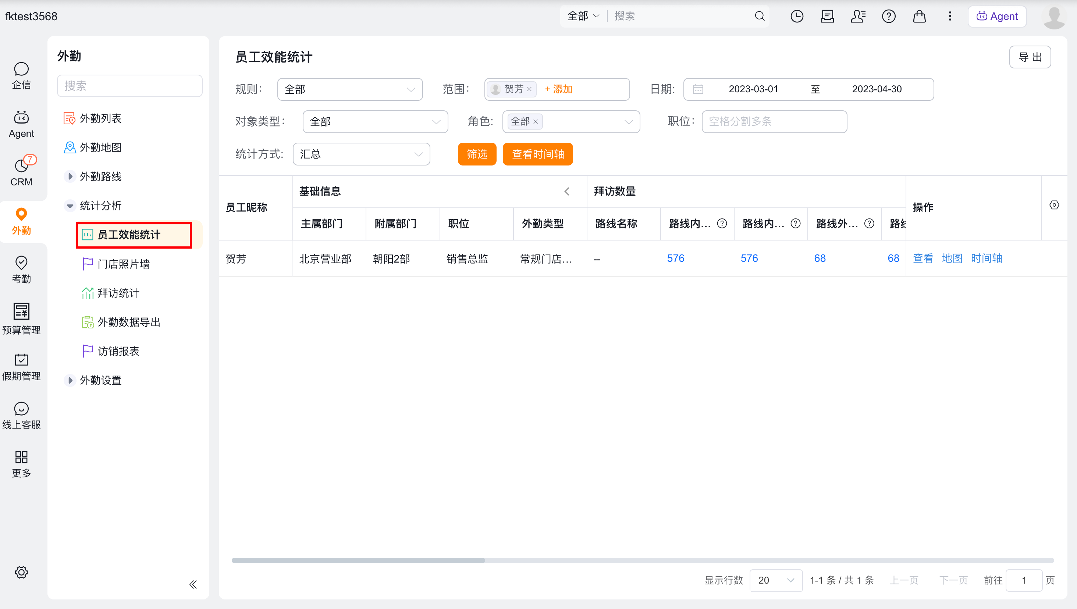Select 外勤地图 menu item
The height and width of the screenshot is (609, 1077).
coord(100,147)
